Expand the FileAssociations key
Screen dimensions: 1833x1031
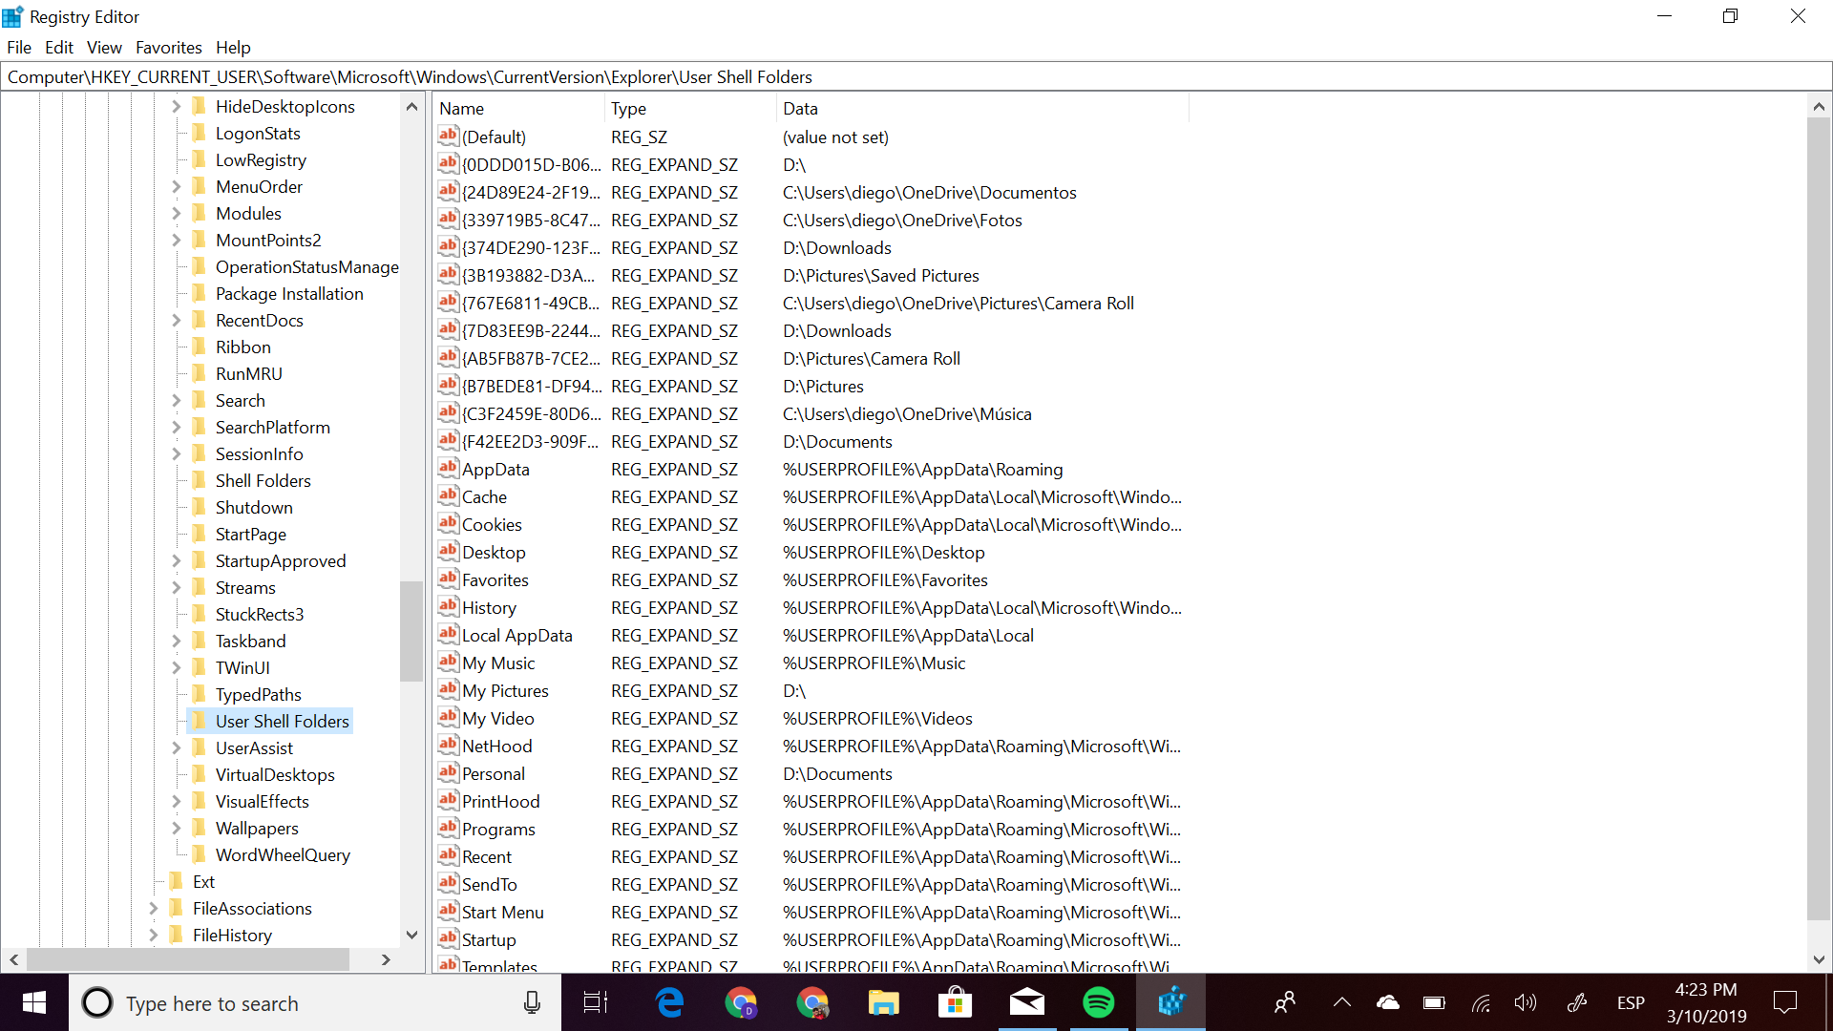(153, 909)
